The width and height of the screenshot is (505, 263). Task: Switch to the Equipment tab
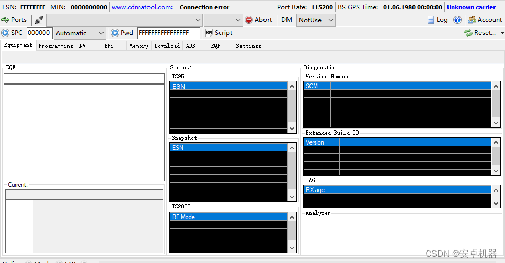pos(18,45)
